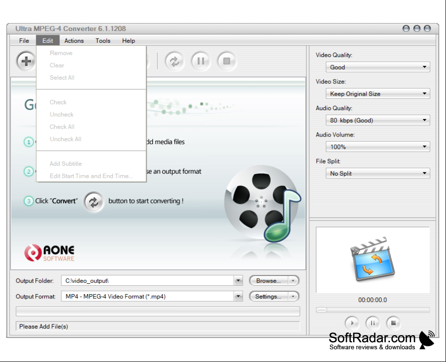
Task: Click the Aone Software logo
Action: 49,253
